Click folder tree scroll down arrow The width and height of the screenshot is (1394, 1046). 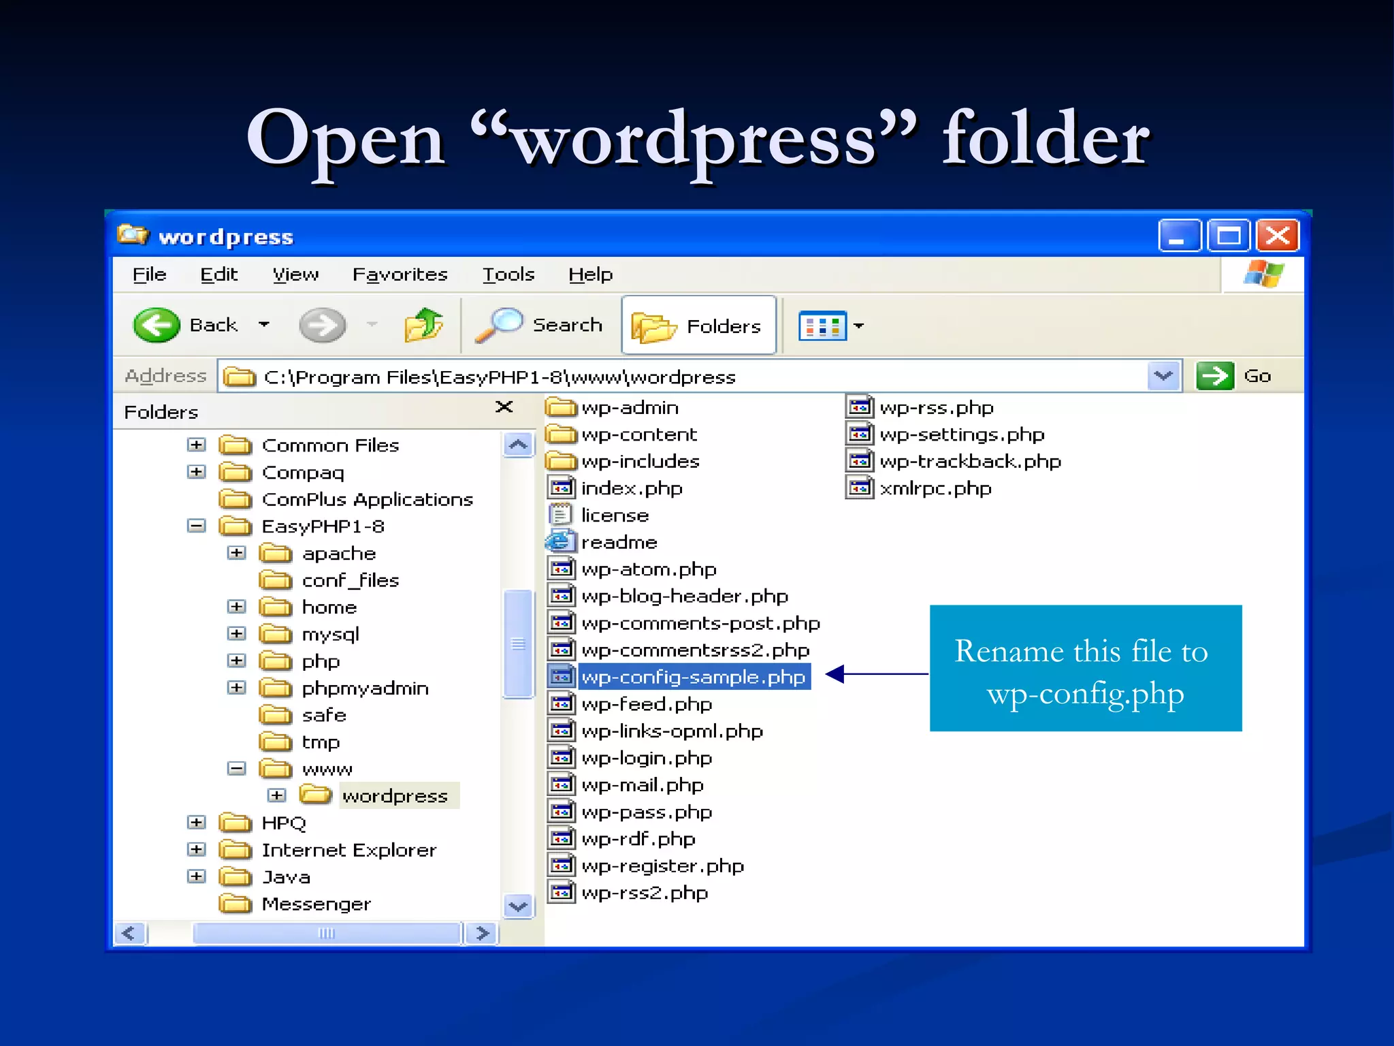coord(519,906)
